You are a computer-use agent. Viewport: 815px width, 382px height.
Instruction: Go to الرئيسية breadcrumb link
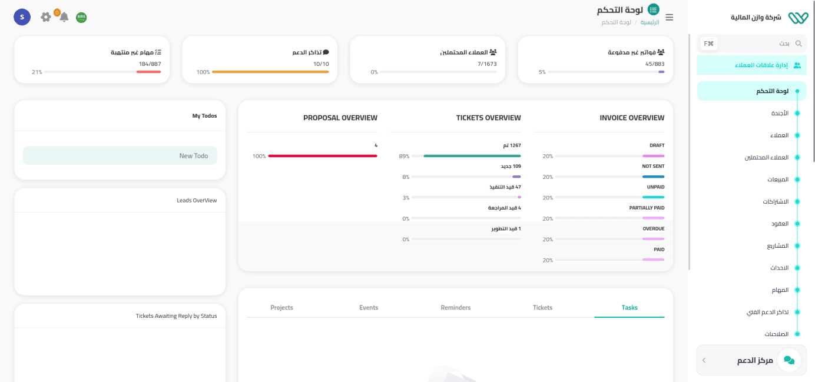(650, 22)
